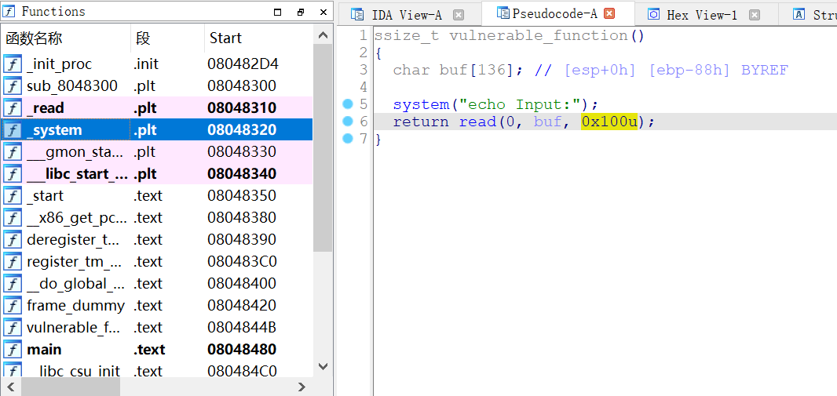The width and height of the screenshot is (837, 396).
Task: Click the function icon beside _init_proc
Action: 13,64
